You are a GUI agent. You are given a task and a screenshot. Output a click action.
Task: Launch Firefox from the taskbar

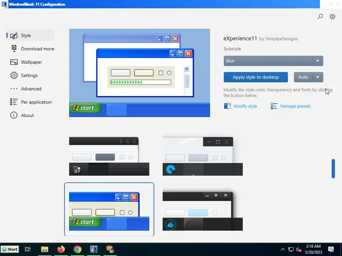61,249
